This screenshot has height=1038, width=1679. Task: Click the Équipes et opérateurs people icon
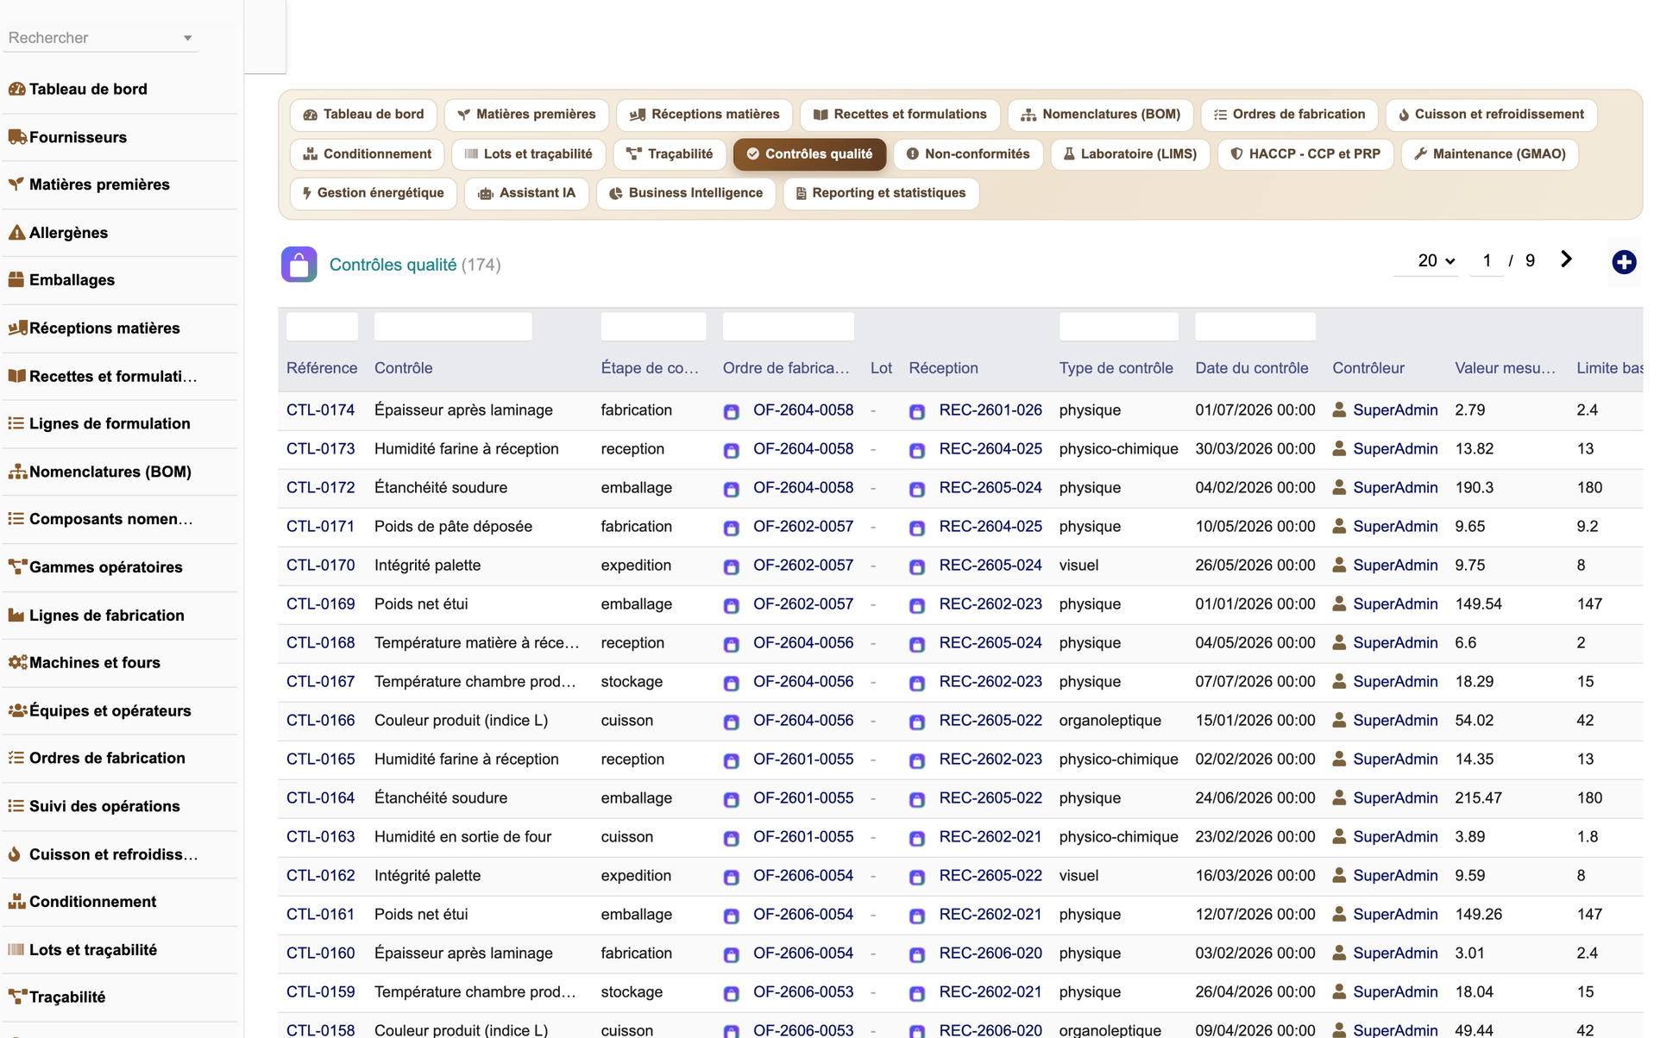click(x=16, y=711)
